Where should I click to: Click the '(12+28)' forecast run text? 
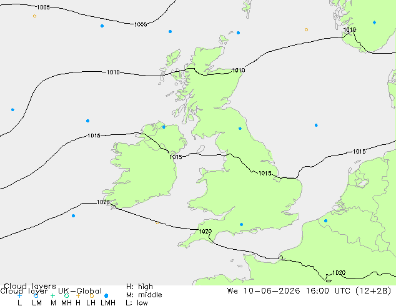click(374, 291)
